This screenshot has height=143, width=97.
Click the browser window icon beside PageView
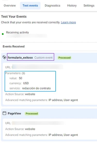click(x=4, y=113)
